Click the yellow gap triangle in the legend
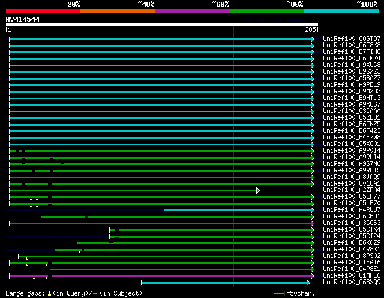Viewport: 384px width, 298px height. (x=49, y=293)
